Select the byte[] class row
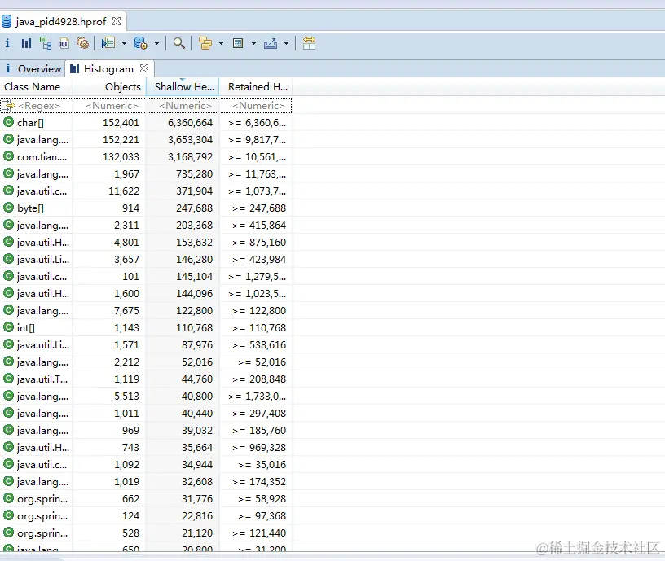The width and height of the screenshot is (665, 561). 146,208
